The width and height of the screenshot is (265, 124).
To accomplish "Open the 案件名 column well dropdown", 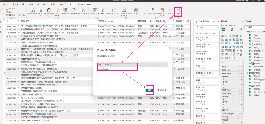I will [x=239, y=67].
